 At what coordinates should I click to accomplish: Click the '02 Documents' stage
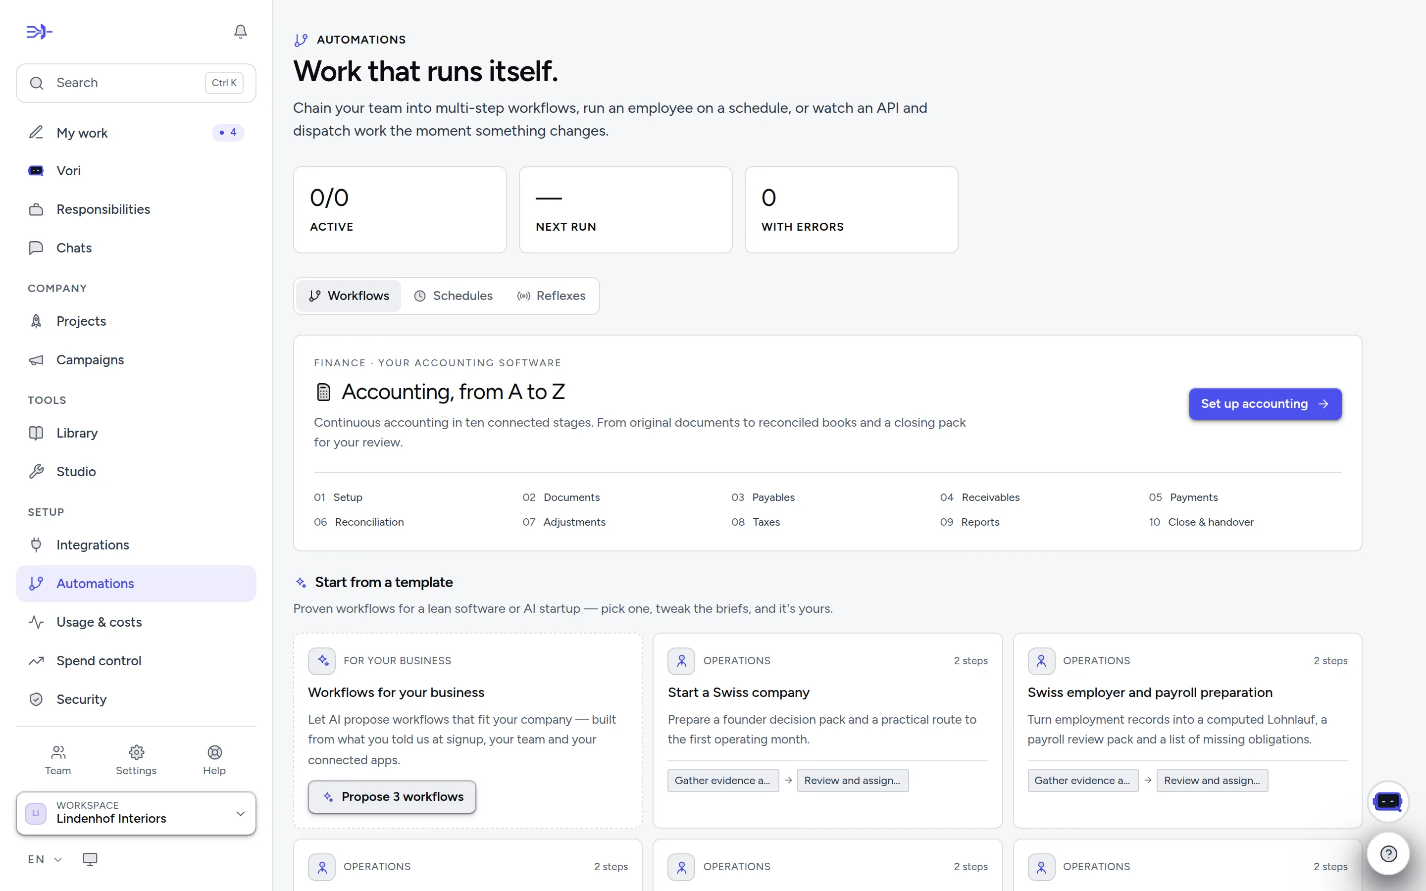pyautogui.click(x=561, y=497)
